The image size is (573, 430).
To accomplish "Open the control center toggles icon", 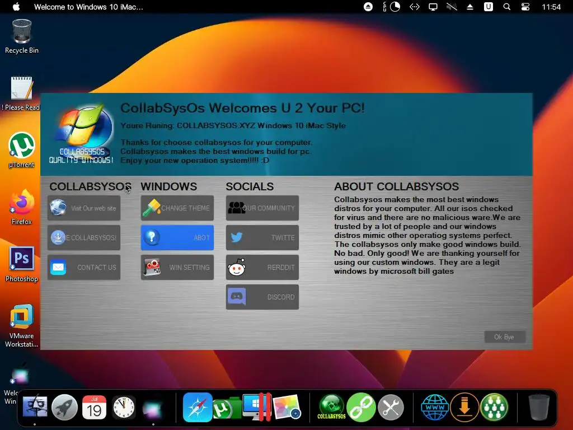I will pos(525,7).
